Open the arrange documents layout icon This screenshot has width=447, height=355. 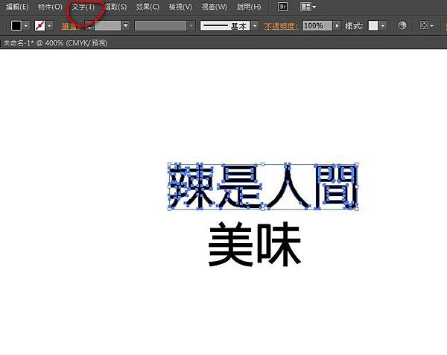[308, 7]
